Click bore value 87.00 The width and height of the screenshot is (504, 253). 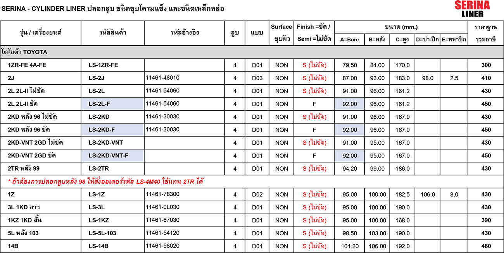350,78
